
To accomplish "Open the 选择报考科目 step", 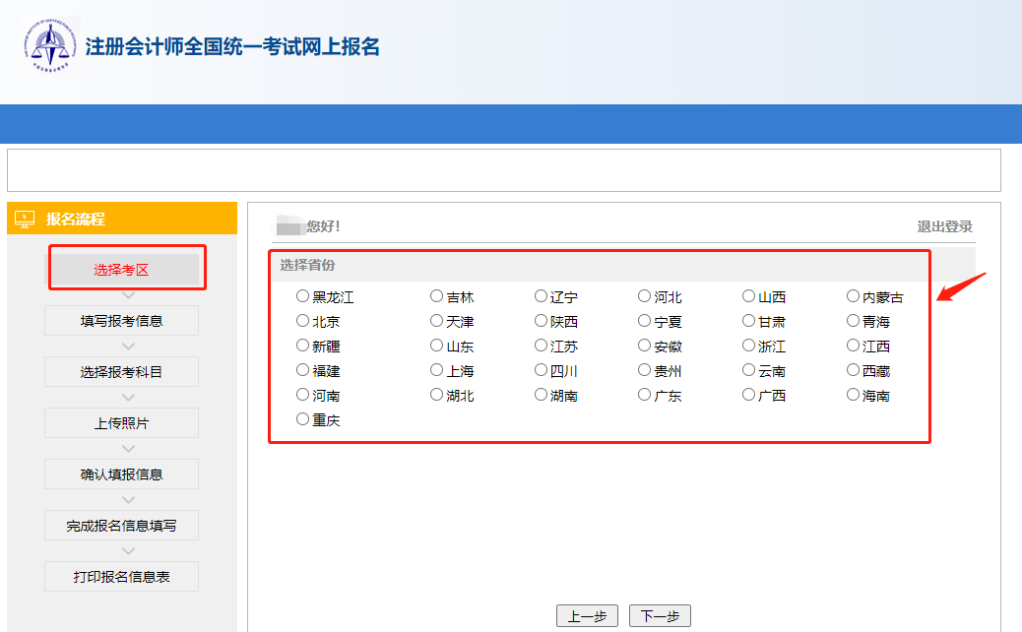I will coord(121,371).
